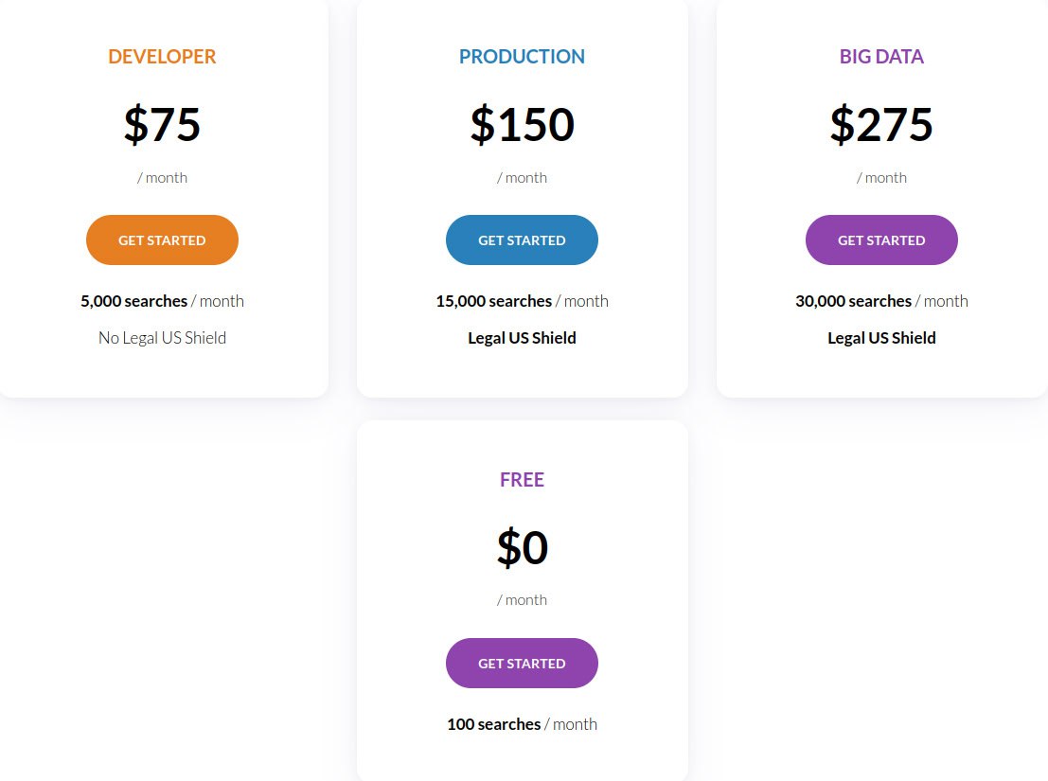This screenshot has width=1048, height=781.
Task: Click the 30,000 searches per month text
Action: coord(881,301)
